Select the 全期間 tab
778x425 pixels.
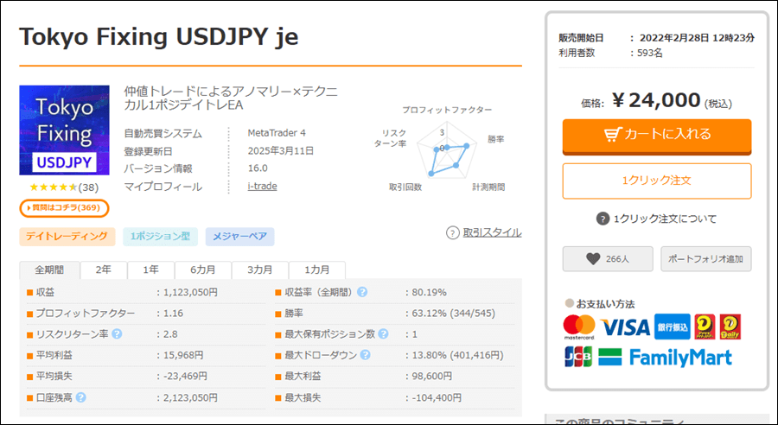(x=49, y=270)
